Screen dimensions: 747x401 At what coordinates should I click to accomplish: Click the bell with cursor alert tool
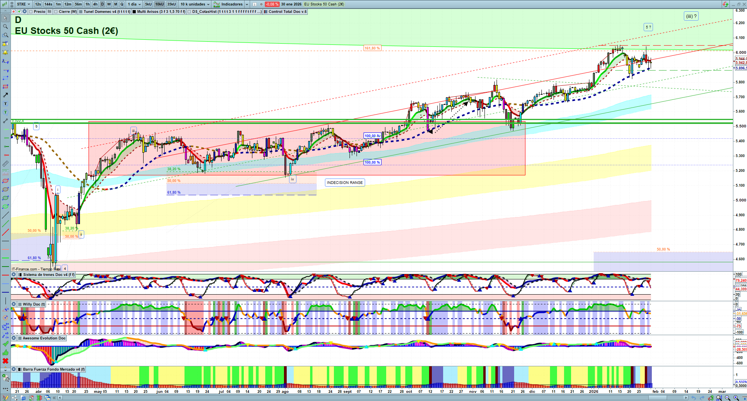coord(5,44)
